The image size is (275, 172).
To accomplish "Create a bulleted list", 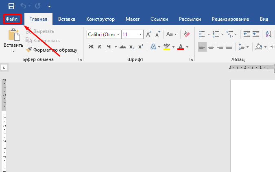I will click(202, 34).
